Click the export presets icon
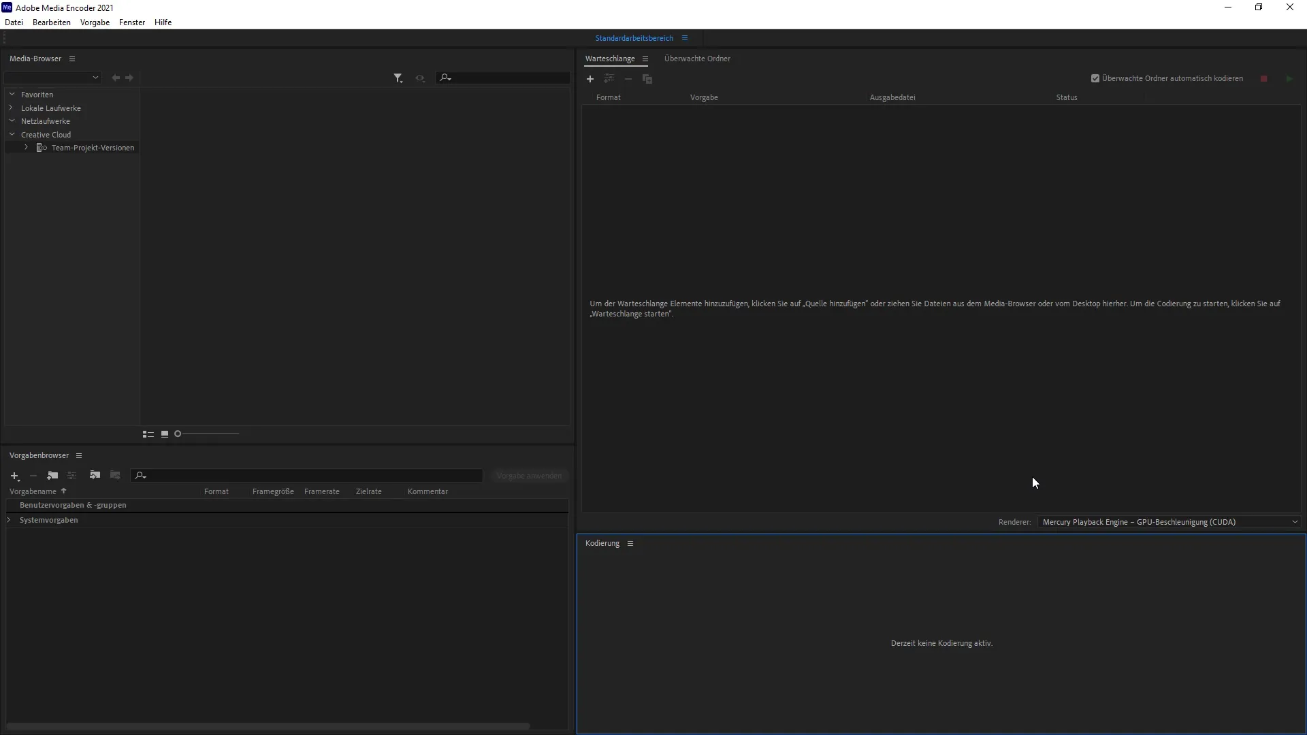1307x735 pixels. 115,475
